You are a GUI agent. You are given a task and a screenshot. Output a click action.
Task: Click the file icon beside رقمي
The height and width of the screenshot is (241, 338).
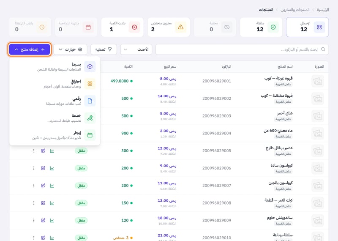pos(90,101)
